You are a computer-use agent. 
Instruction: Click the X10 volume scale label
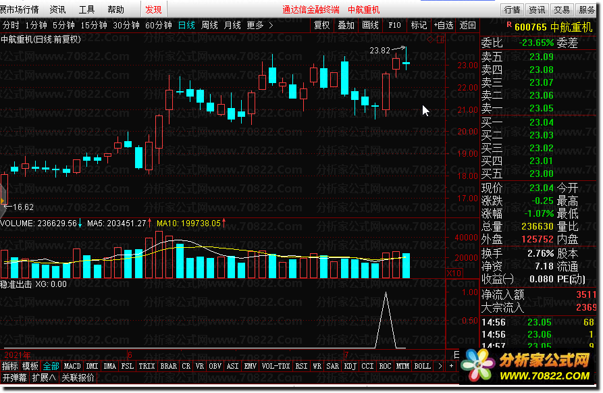tap(454, 273)
